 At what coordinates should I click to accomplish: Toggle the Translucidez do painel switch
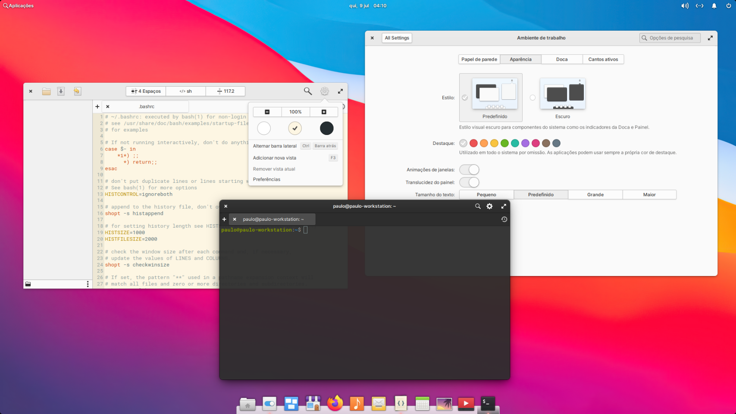click(x=469, y=182)
